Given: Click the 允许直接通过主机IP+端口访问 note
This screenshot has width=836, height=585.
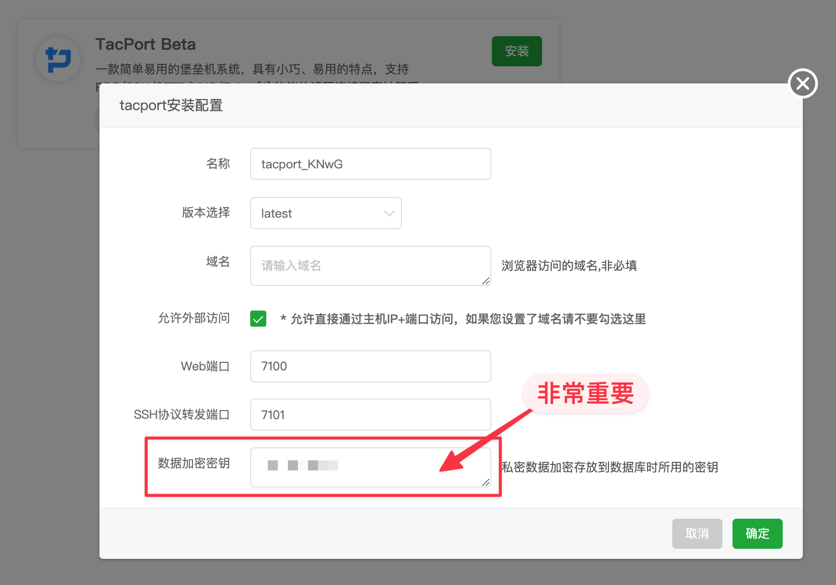Looking at the screenshot, I should [x=463, y=319].
